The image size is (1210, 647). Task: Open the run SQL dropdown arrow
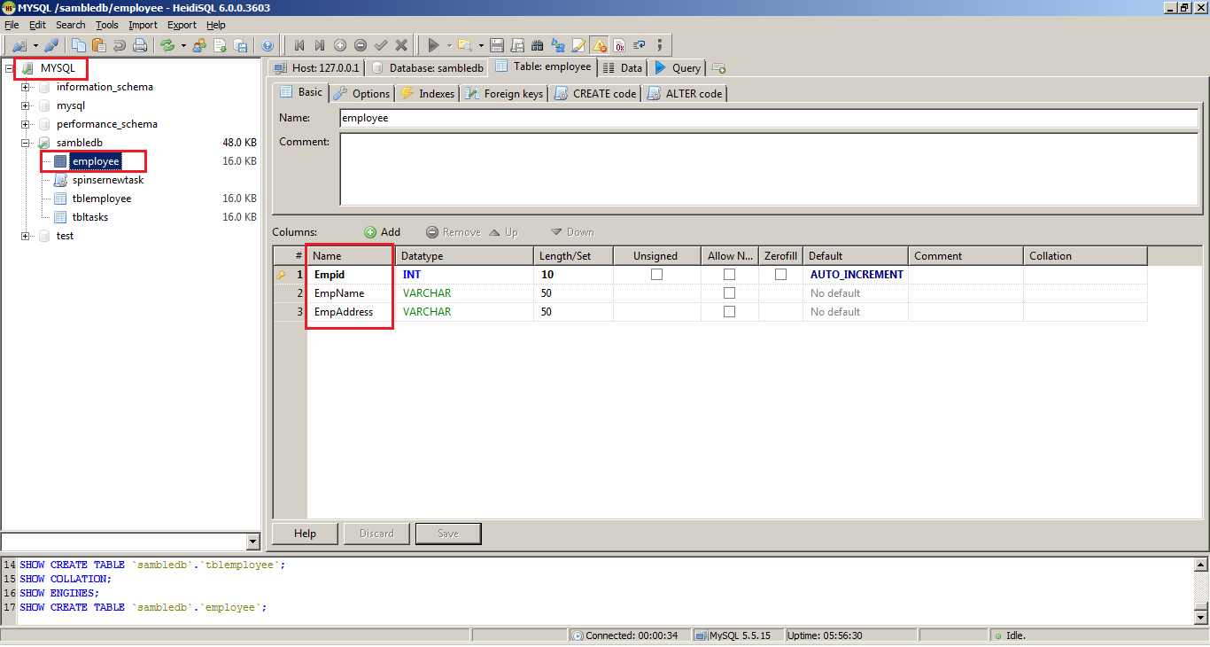click(449, 44)
